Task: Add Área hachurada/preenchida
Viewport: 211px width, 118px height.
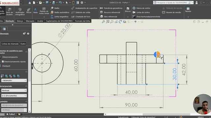Action: click(x=146, y=17)
